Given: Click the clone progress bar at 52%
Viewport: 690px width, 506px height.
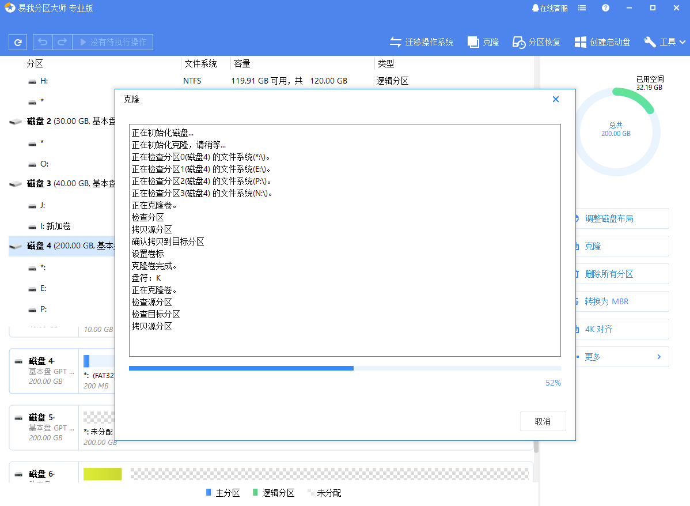Looking at the screenshot, I should click(x=346, y=368).
